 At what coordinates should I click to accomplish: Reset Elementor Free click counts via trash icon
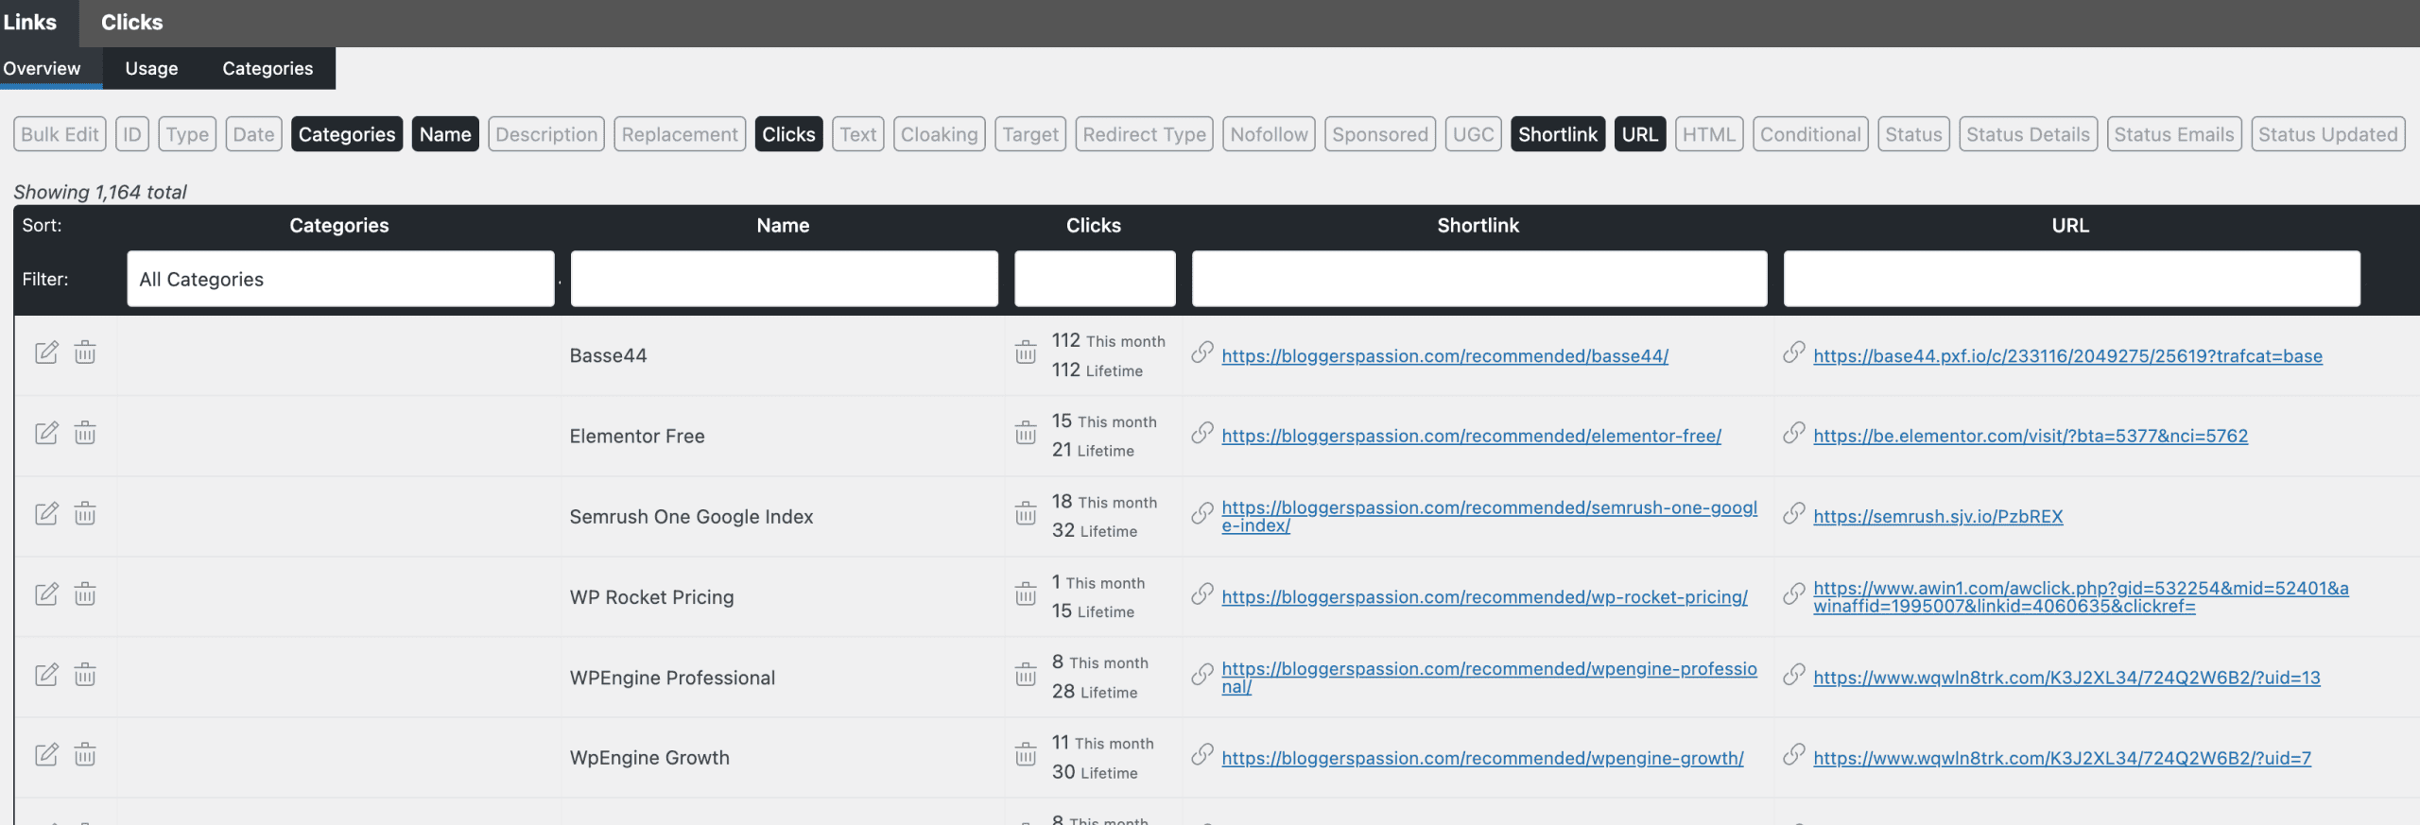pyautogui.click(x=1026, y=433)
